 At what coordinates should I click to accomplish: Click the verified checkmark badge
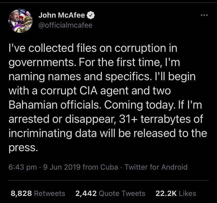click(x=91, y=16)
